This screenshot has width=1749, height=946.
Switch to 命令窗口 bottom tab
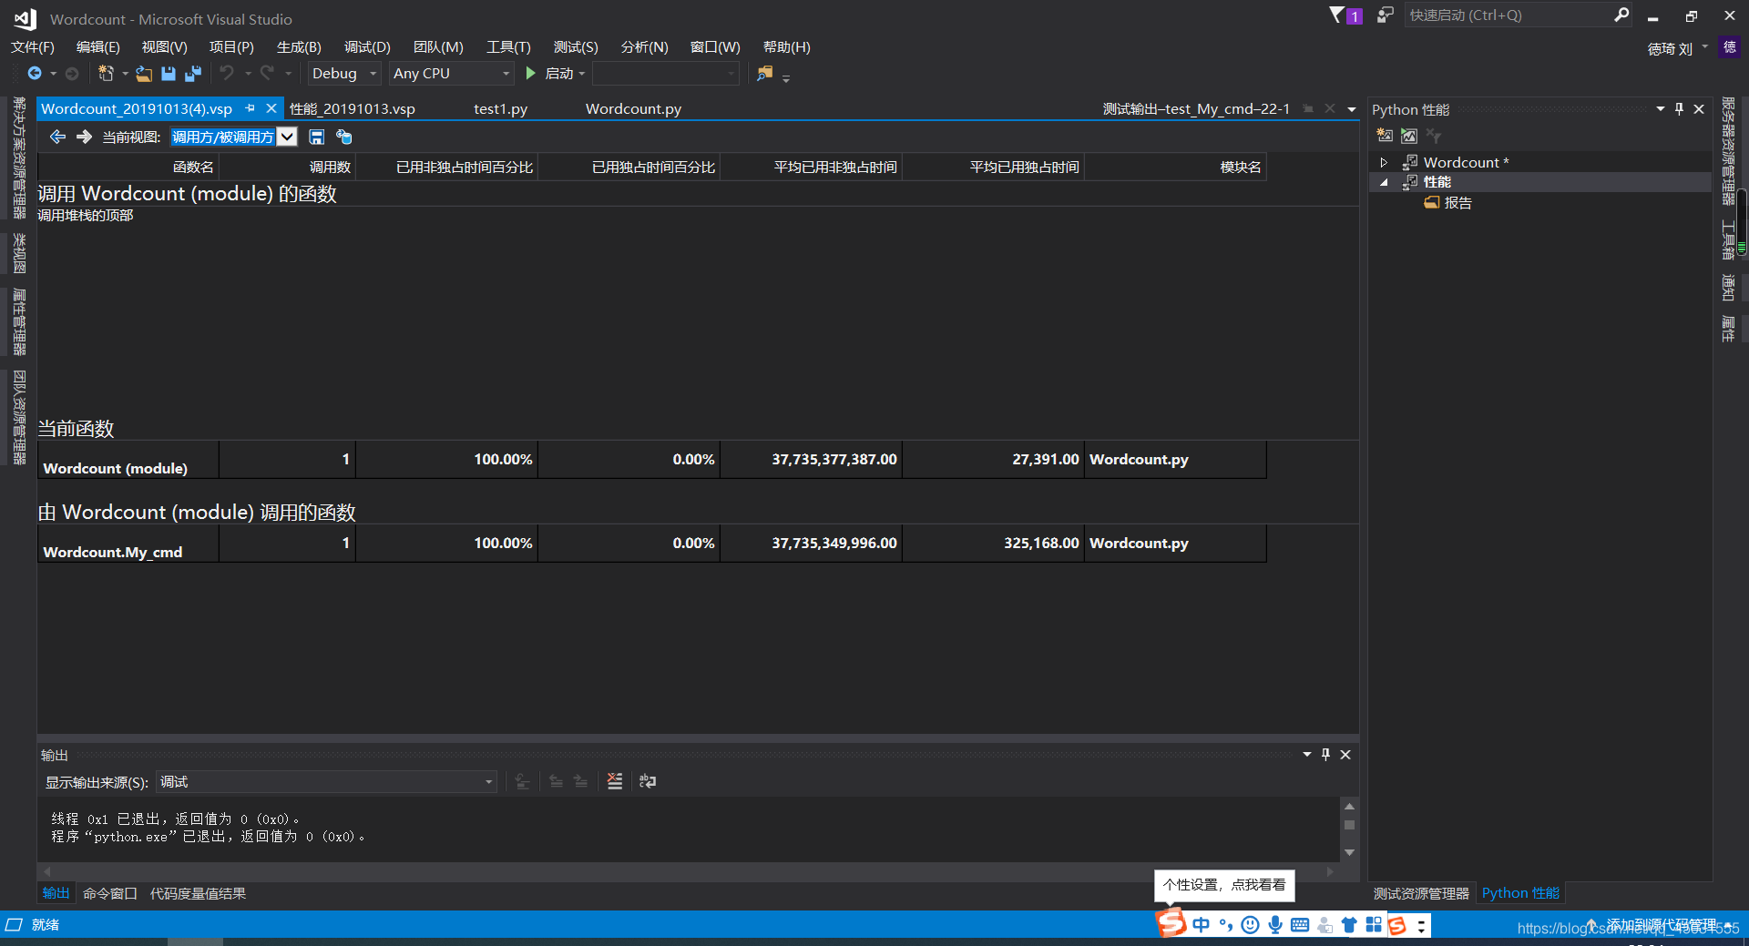point(109,893)
